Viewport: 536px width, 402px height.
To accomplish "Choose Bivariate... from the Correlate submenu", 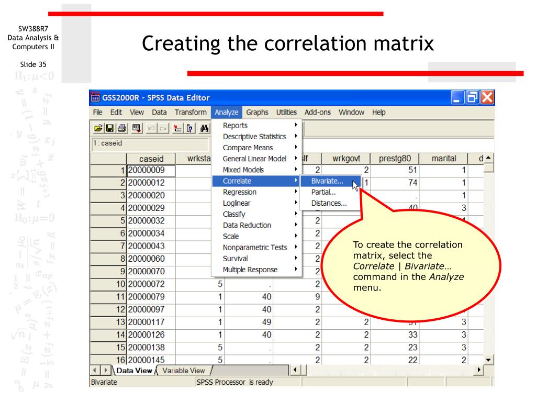I will coord(331,181).
